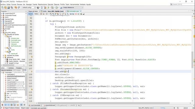Switch to Archivos navigator tab
This screenshot has width=195, height=109.
[11, 68]
